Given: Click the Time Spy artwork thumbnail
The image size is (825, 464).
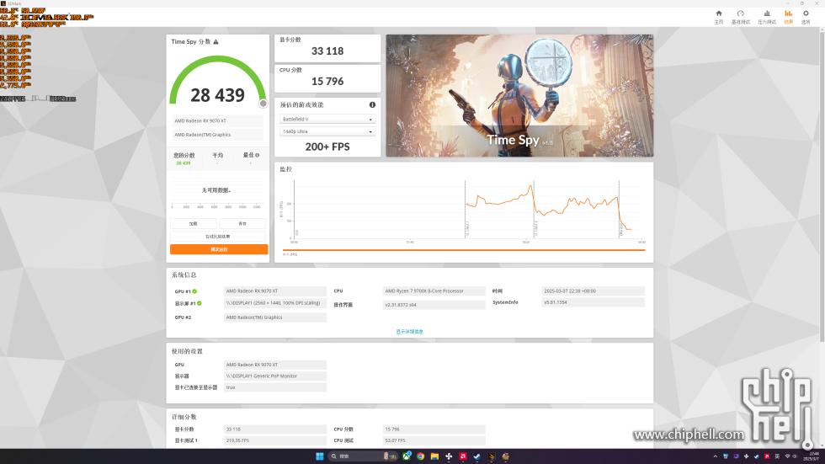Looking at the screenshot, I should [519, 96].
